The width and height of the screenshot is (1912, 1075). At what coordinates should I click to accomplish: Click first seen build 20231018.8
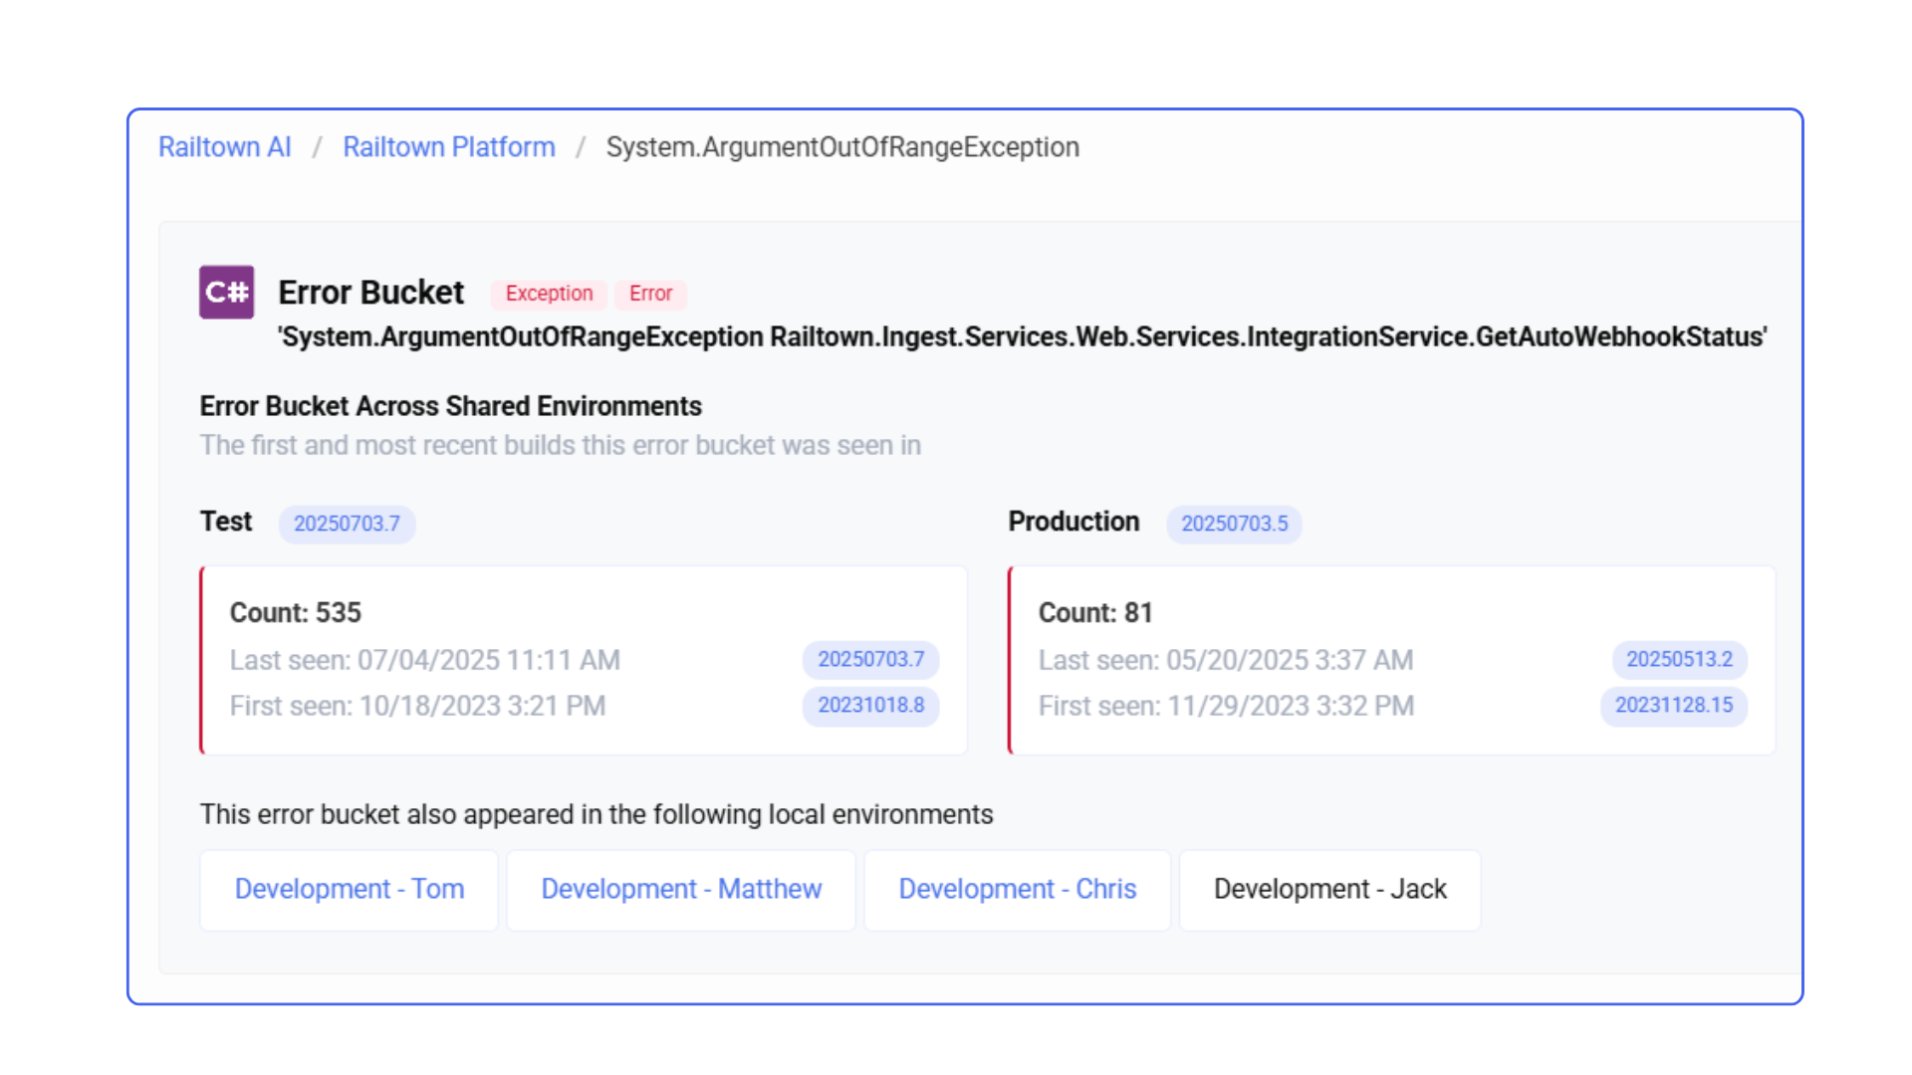[870, 705]
